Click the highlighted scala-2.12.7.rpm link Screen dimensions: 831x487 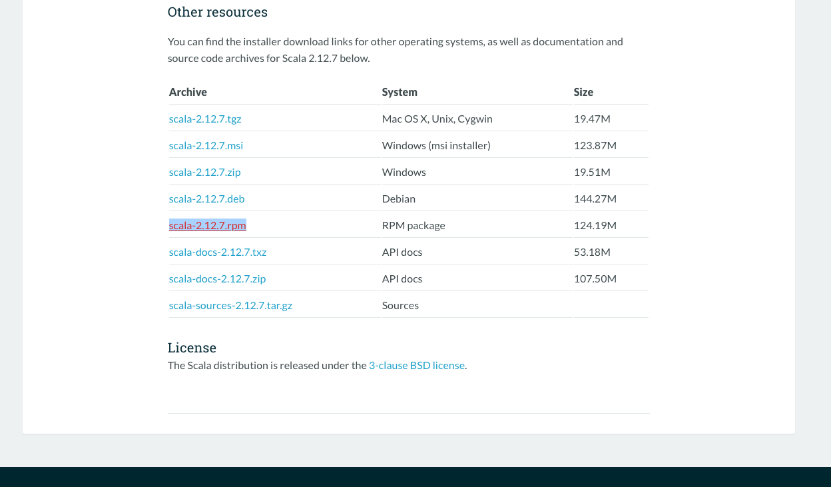[x=208, y=225]
